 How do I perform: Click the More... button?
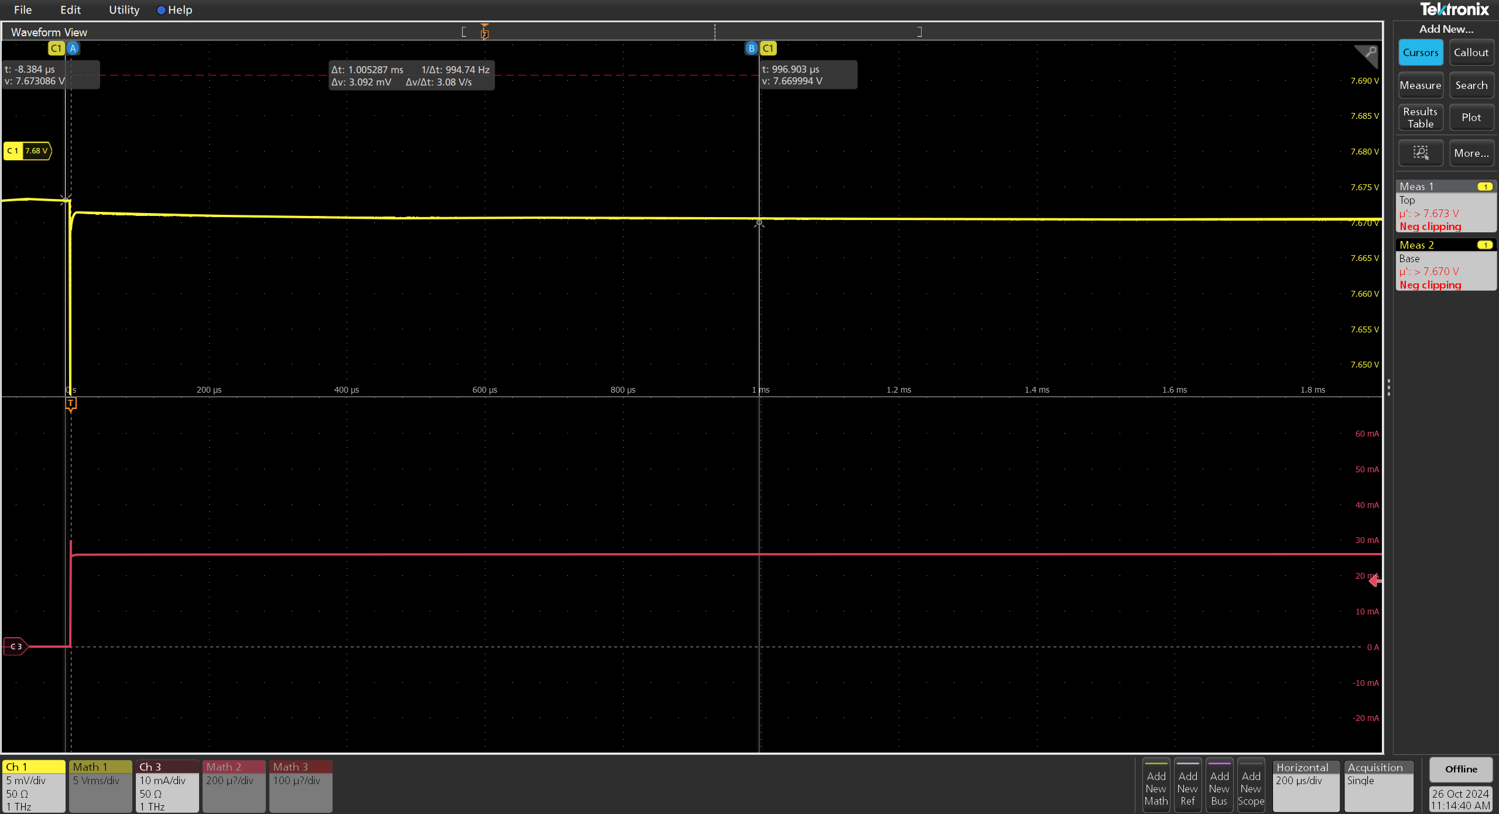(x=1471, y=153)
